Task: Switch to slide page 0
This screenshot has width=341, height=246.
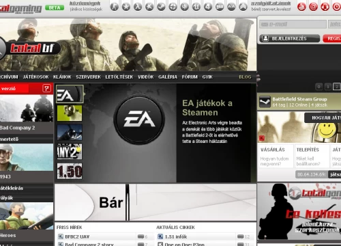Action: [x=318, y=87]
